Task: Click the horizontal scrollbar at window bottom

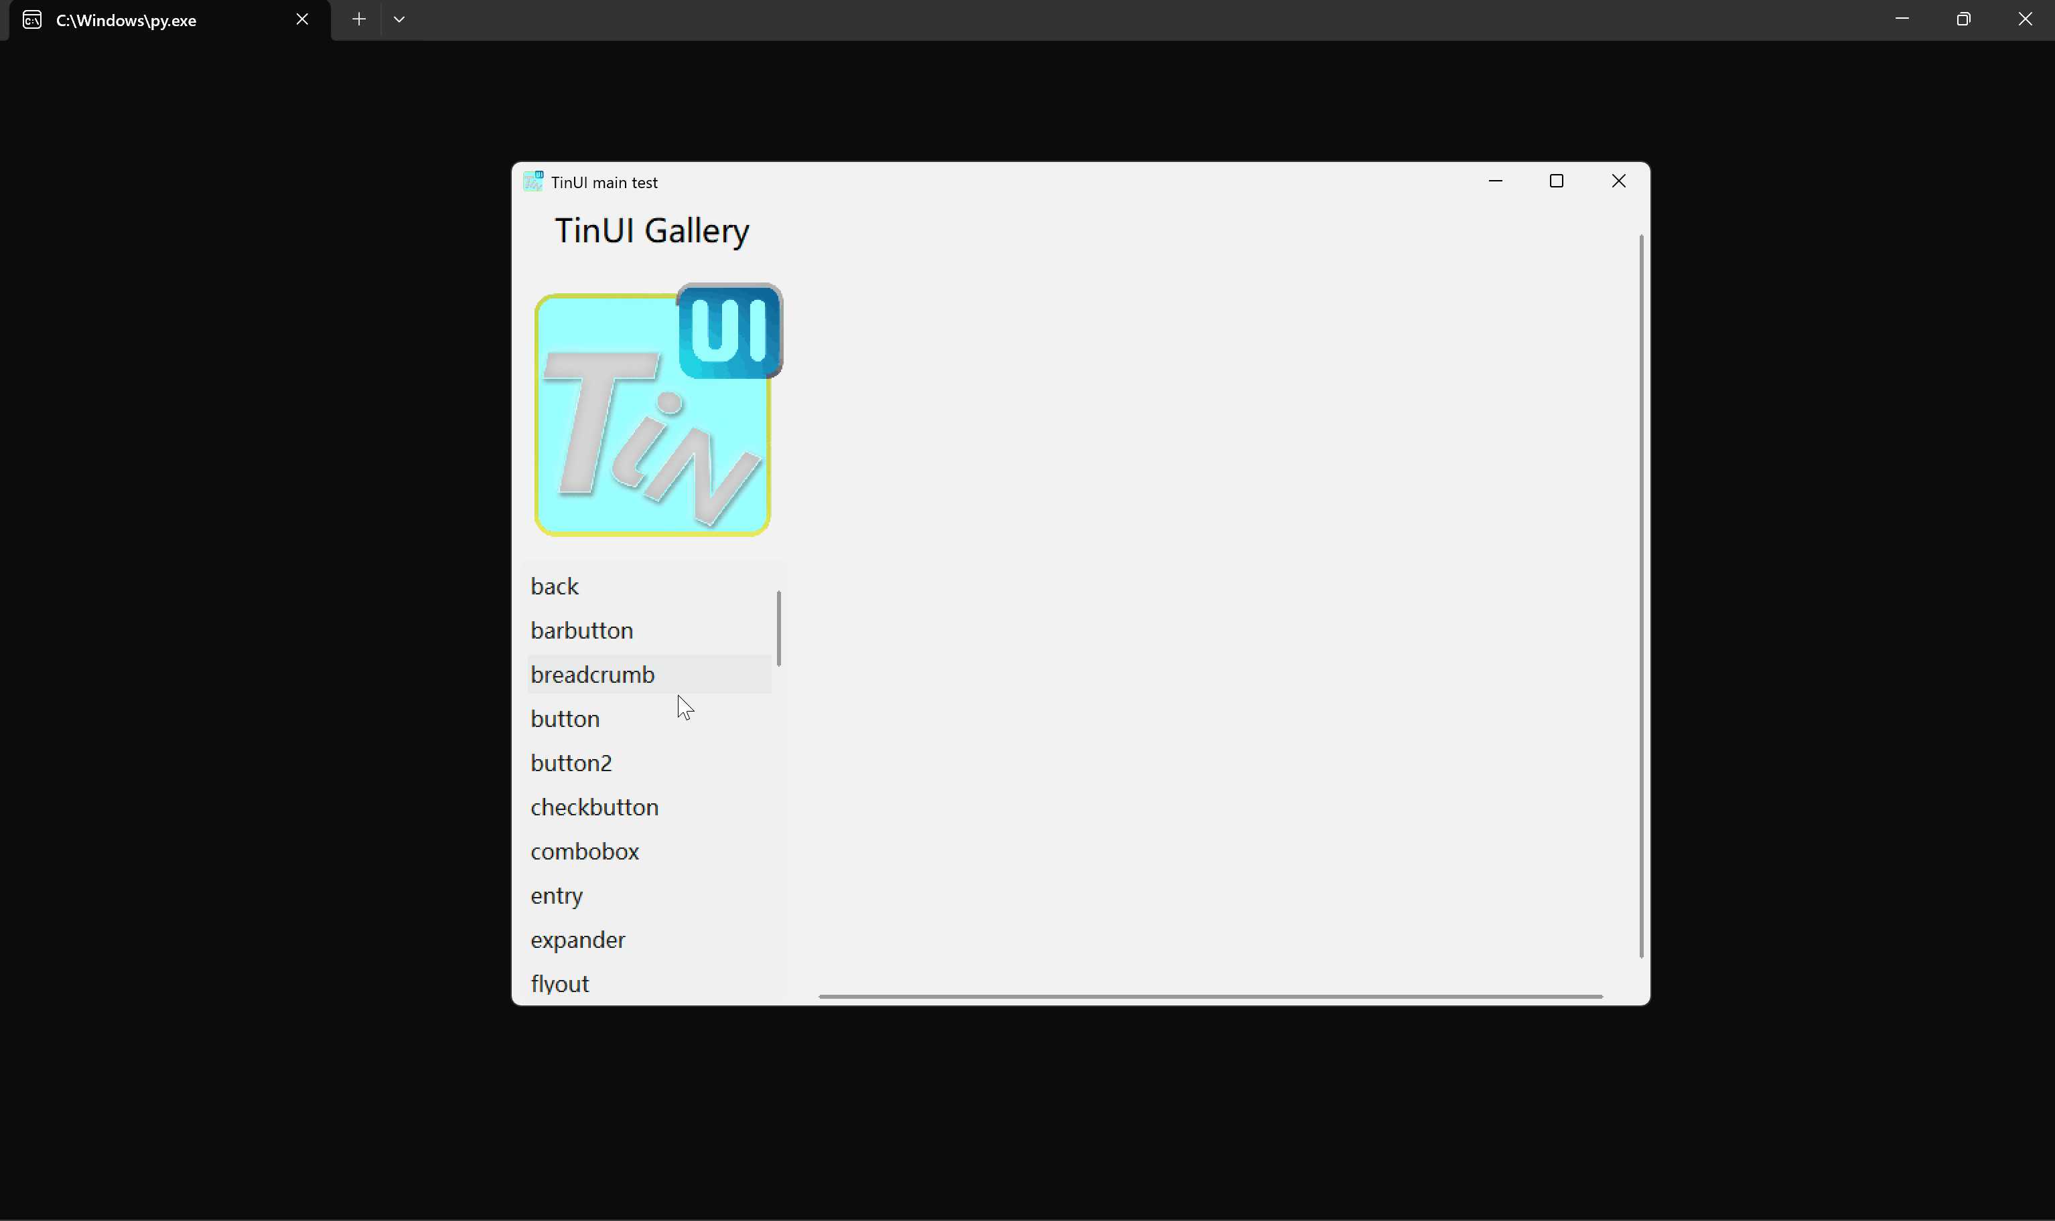Action: [1210, 996]
